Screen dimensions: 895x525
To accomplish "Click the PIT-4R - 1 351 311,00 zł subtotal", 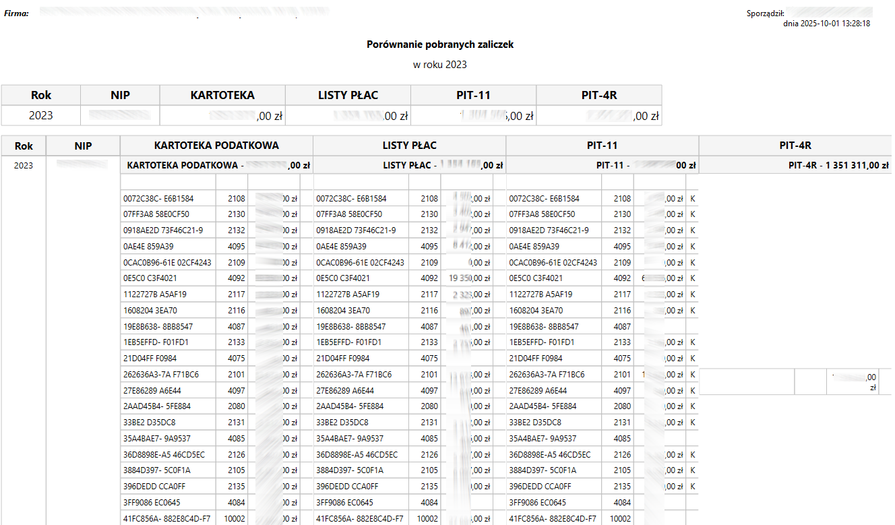I will pos(838,165).
